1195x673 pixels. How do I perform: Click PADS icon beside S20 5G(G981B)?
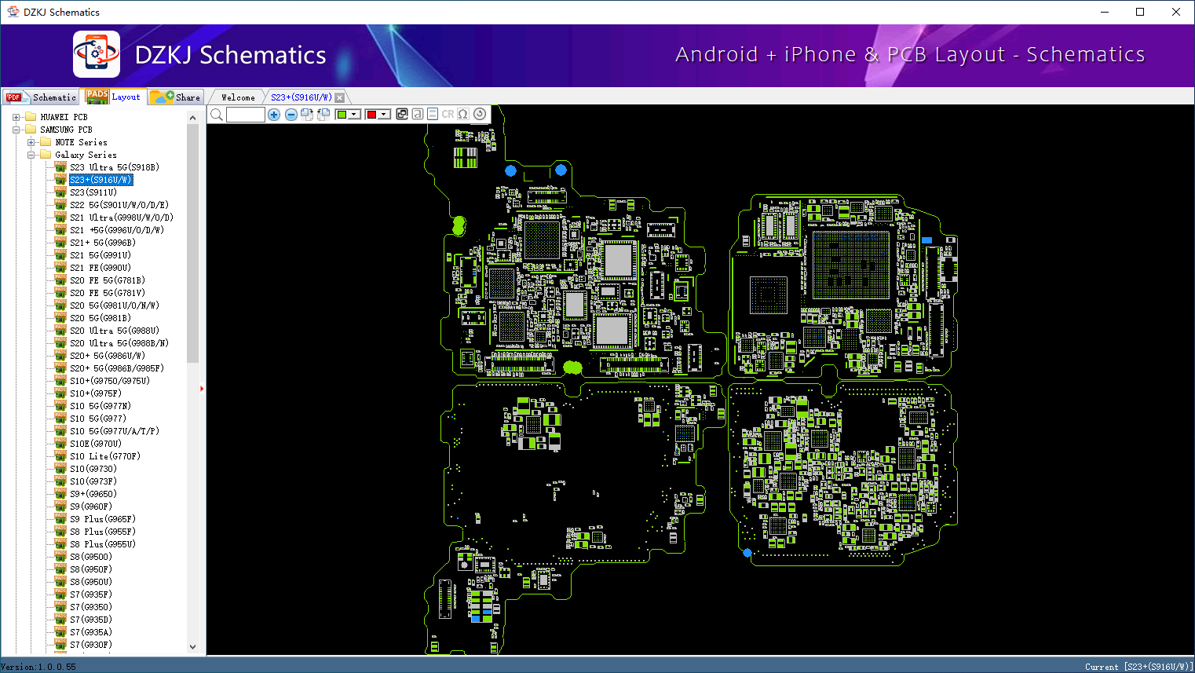click(x=60, y=317)
